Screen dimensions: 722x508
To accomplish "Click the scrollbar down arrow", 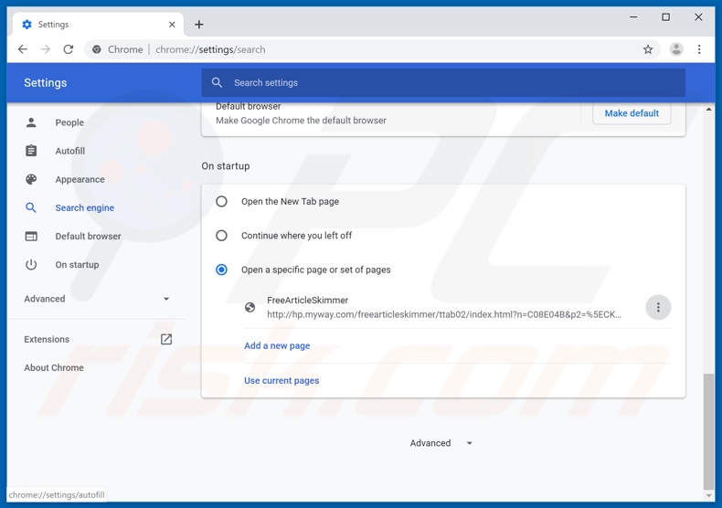I will click(708, 495).
